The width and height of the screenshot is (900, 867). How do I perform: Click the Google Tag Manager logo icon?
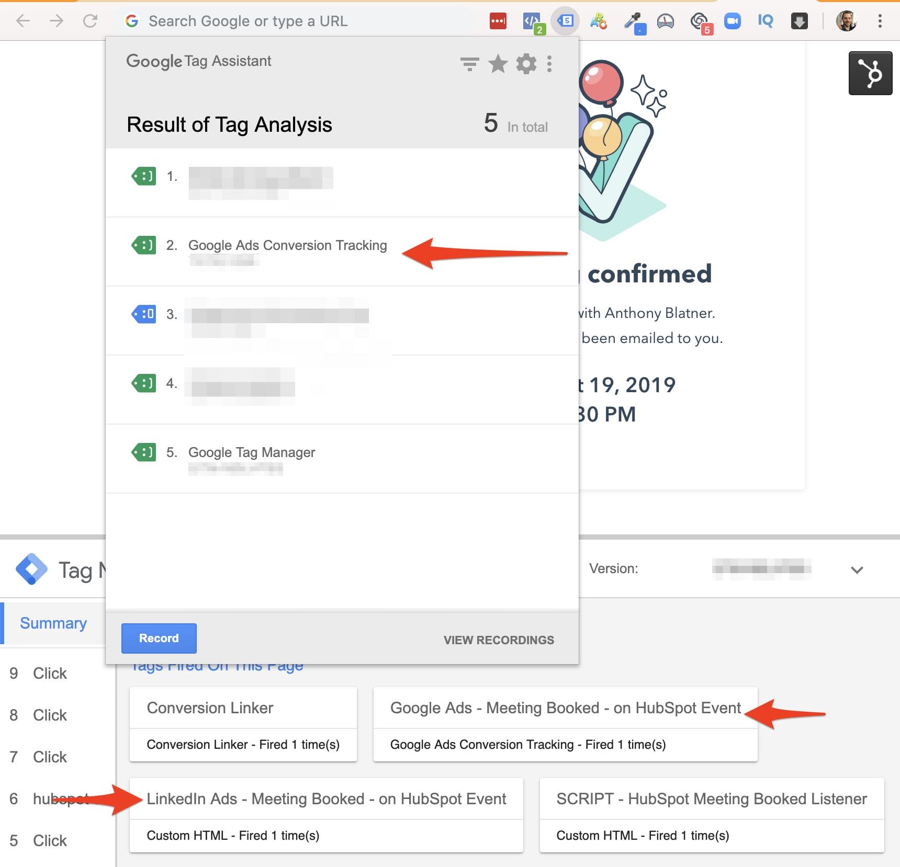pyautogui.click(x=31, y=569)
